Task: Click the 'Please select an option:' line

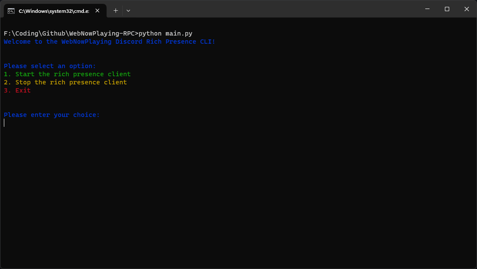Action: (50, 66)
